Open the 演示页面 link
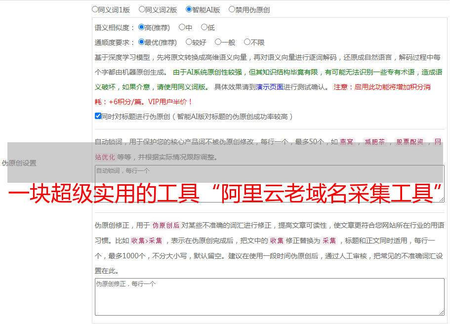Viewport: 450px width, 325px height. 270,87
